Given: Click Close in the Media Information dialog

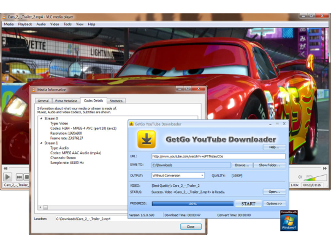Looking at the screenshot, I should pyautogui.click(x=191, y=227).
